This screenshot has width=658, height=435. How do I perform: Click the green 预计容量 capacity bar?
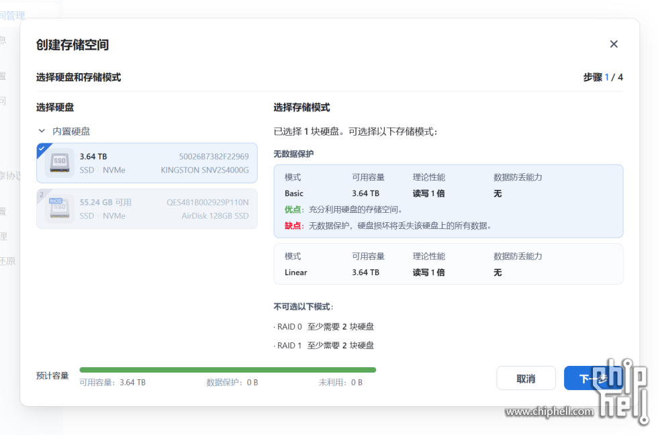[228, 370]
